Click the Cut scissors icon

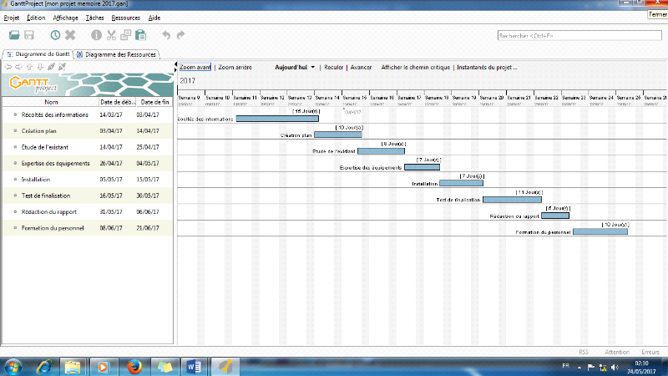point(111,35)
